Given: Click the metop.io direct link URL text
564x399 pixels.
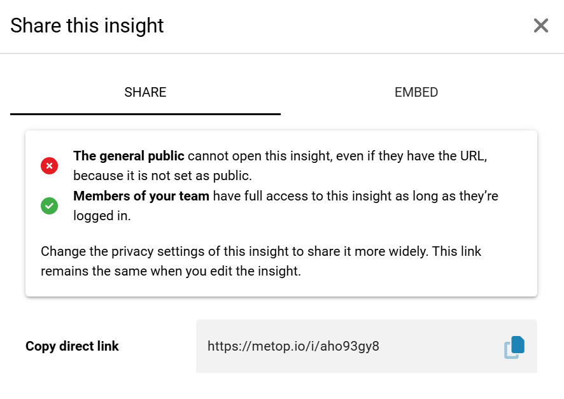Looking at the screenshot, I should (293, 347).
